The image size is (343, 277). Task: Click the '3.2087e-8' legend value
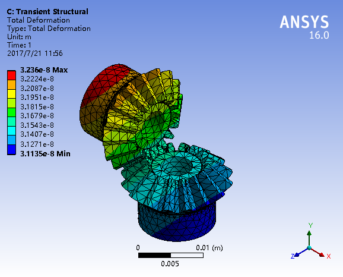37,89
